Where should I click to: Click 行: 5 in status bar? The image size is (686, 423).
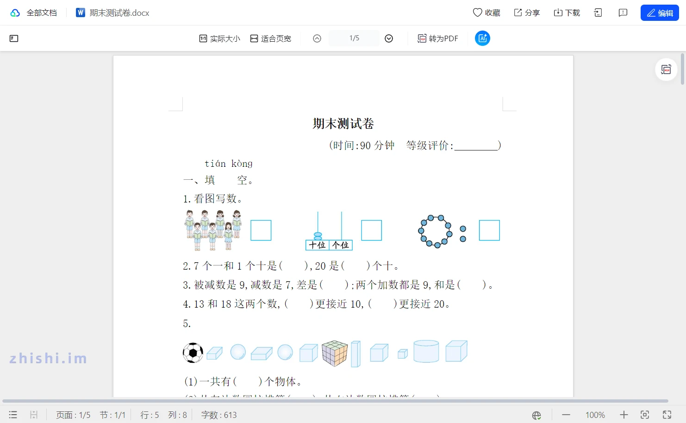point(150,415)
